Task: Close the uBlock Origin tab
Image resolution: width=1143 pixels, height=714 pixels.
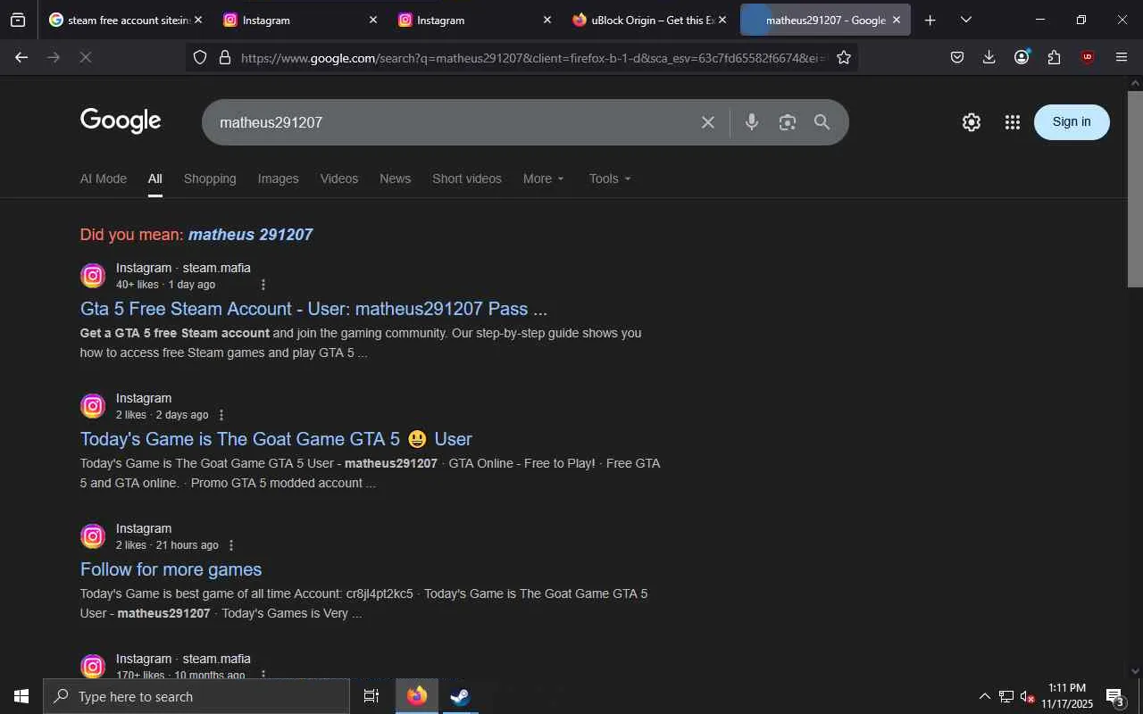Action: pos(722,20)
